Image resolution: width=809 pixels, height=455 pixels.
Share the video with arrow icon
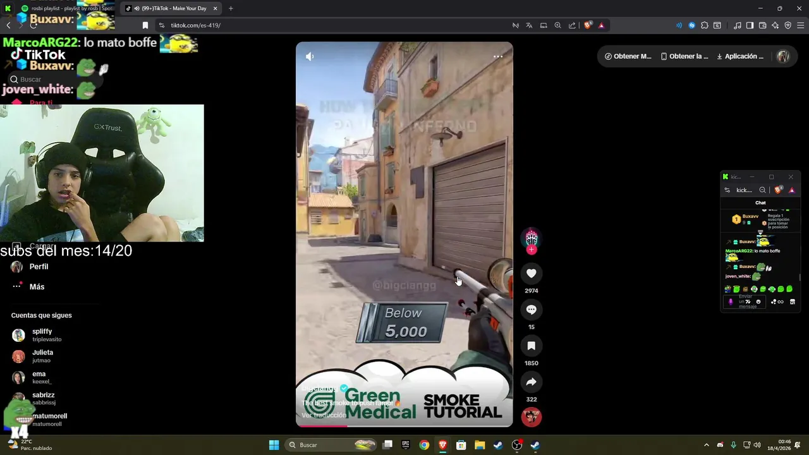click(531, 382)
